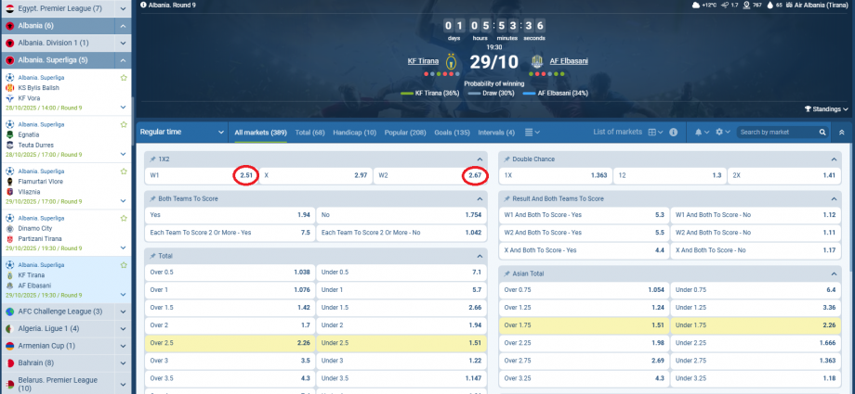Collapse all markets with double-chevron icon

click(841, 133)
